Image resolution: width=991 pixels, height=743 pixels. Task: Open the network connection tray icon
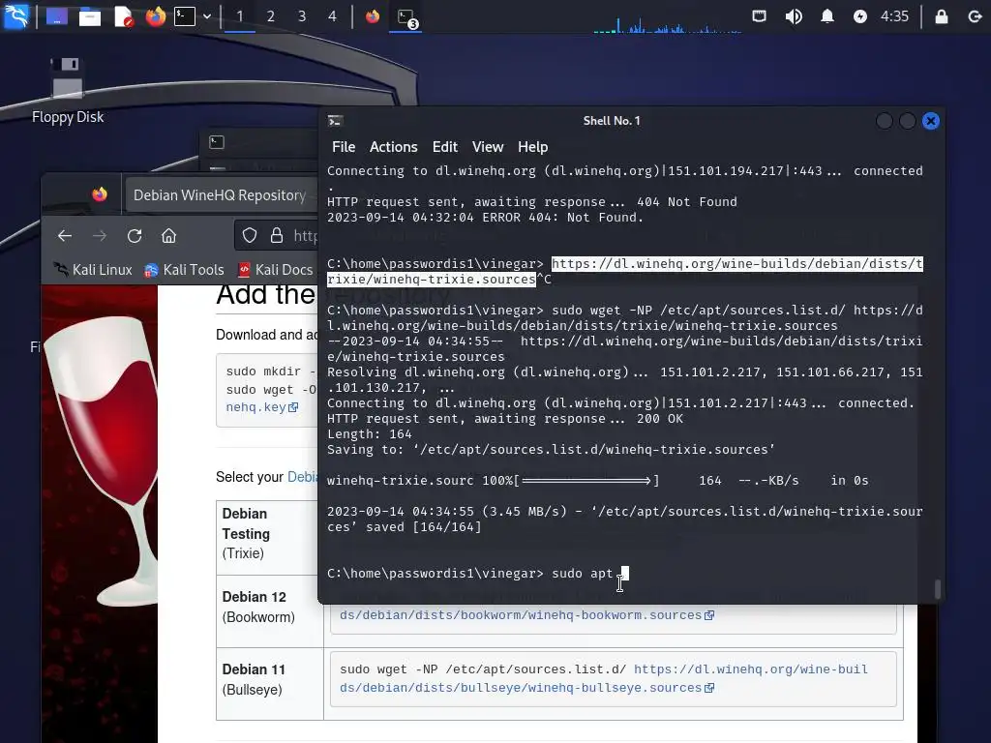[759, 16]
